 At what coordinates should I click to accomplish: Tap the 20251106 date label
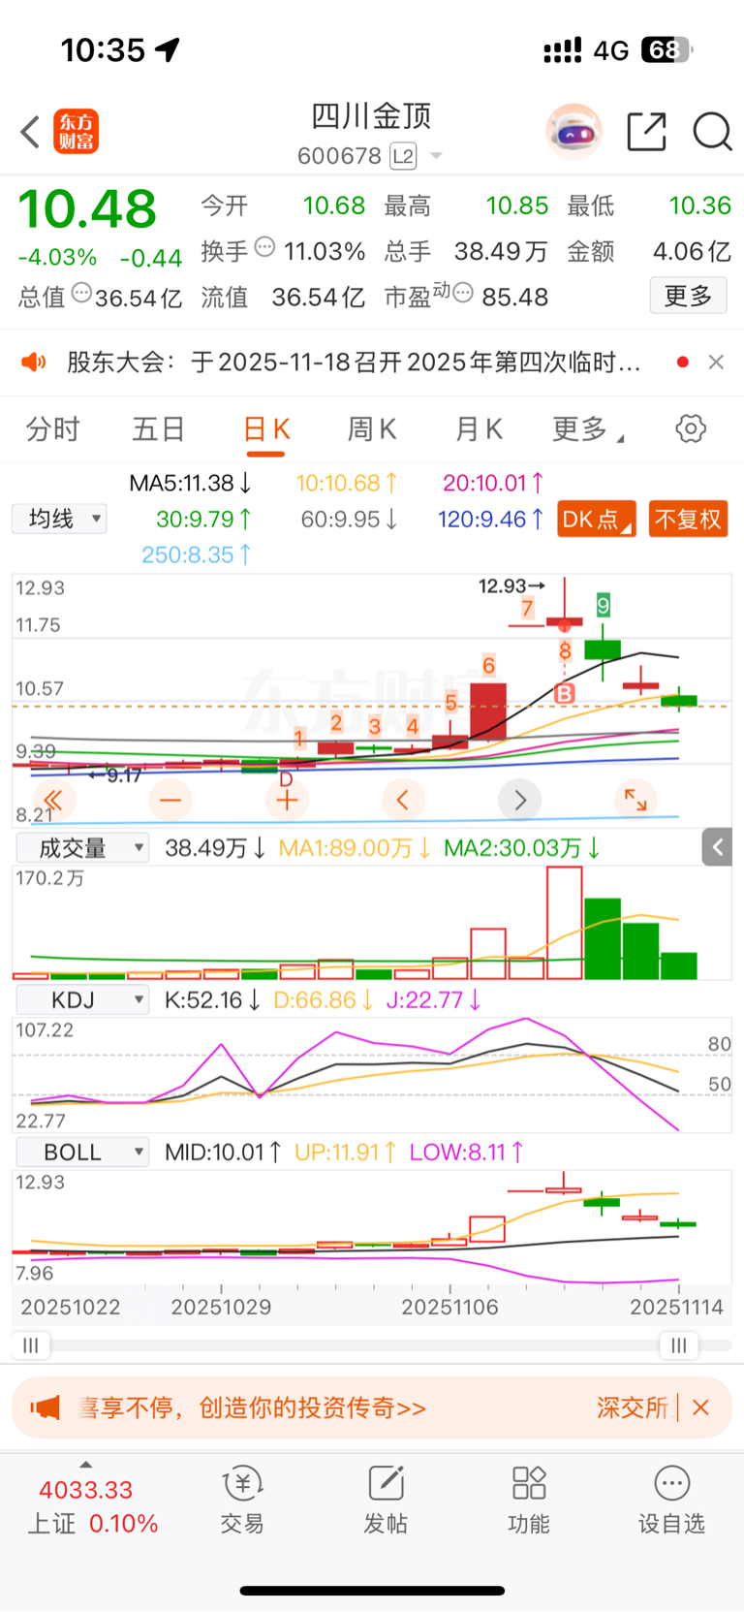pos(449,1307)
